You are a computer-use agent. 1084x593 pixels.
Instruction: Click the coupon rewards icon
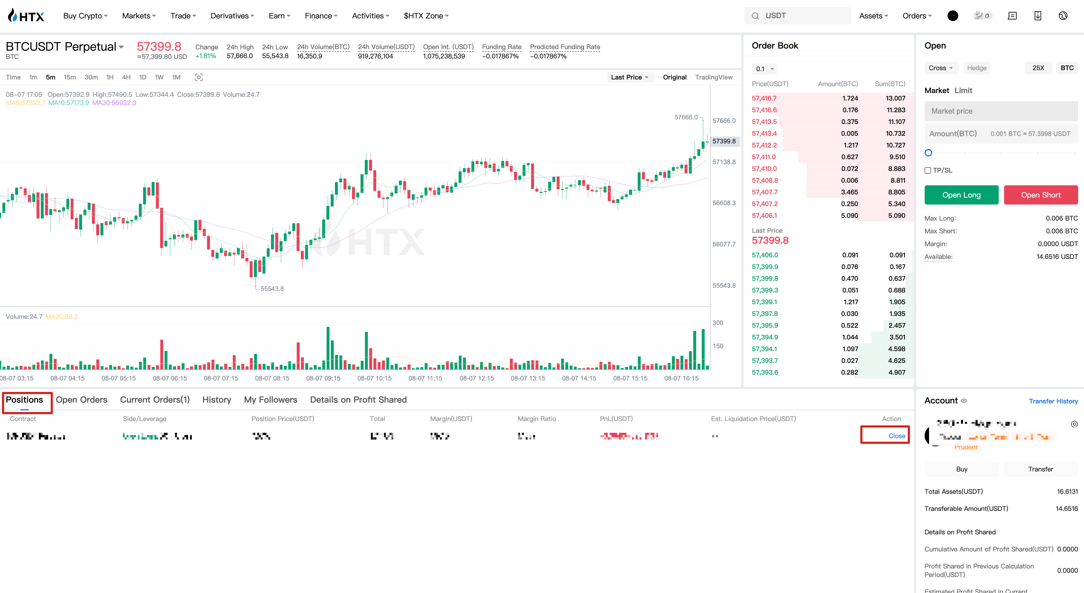(x=982, y=15)
